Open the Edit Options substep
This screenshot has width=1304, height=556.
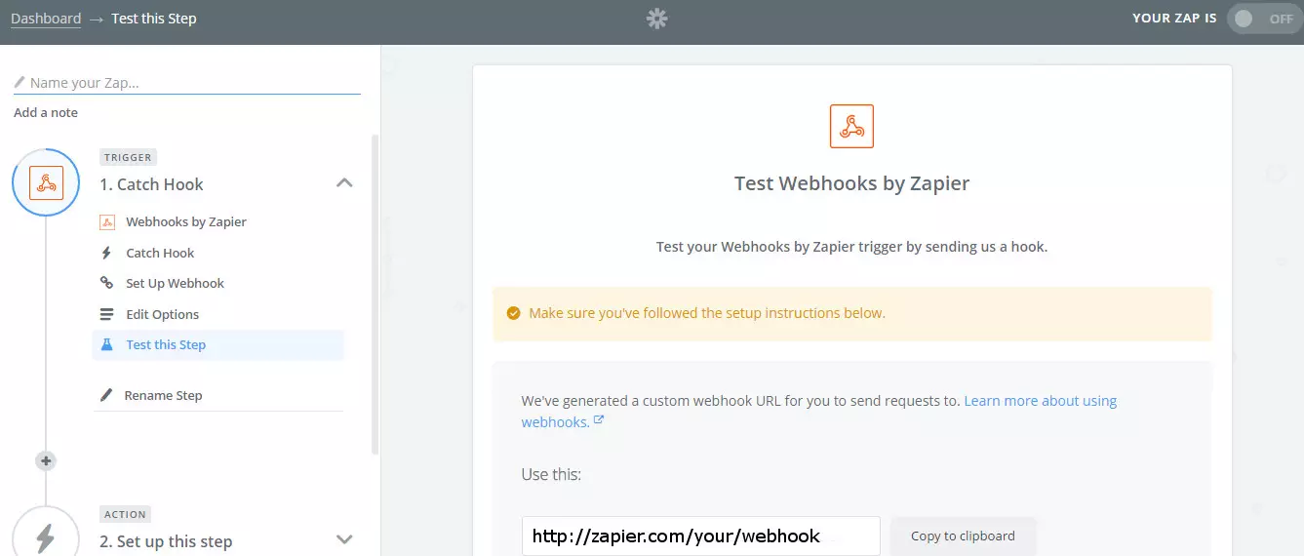162,314
